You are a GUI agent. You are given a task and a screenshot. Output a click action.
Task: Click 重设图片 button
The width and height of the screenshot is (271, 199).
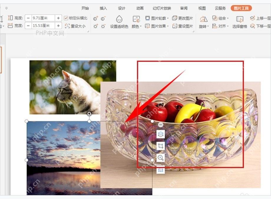pyautogui.click(x=183, y=26)
